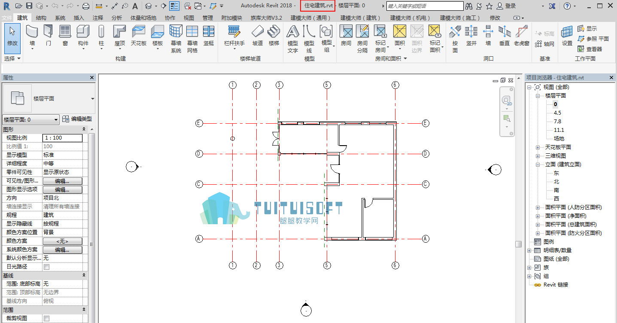The height and width of the screenshot is (323, 617).
Task: Click the 编辑类型 button
Action: point(77,119)
